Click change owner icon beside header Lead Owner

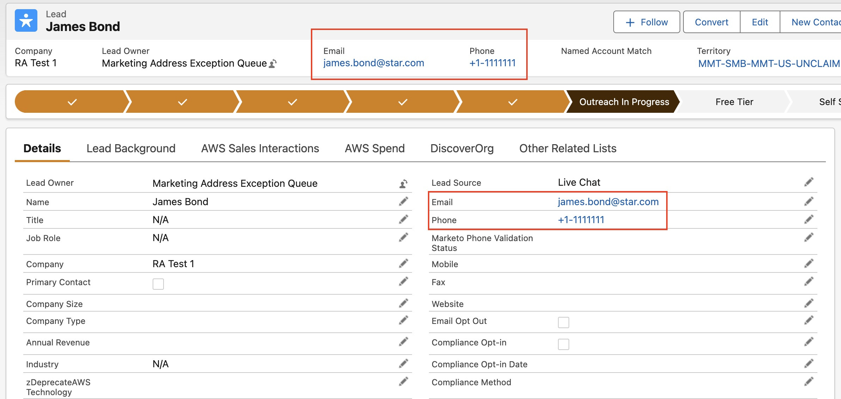coord(273,63)
